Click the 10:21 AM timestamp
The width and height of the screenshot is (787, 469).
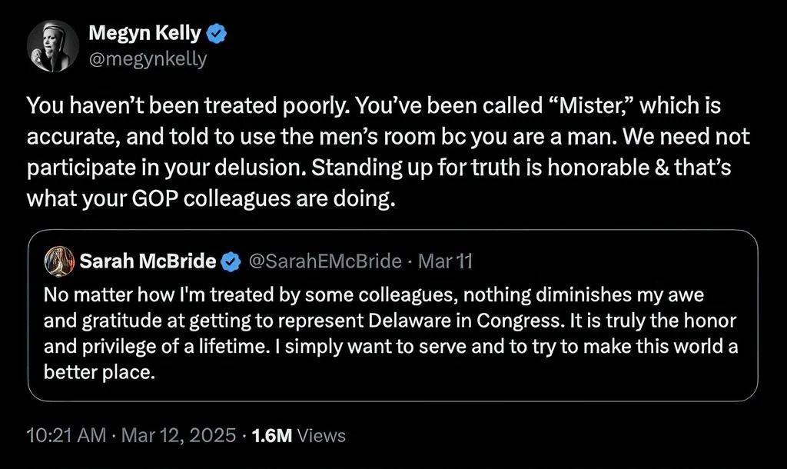65,436
